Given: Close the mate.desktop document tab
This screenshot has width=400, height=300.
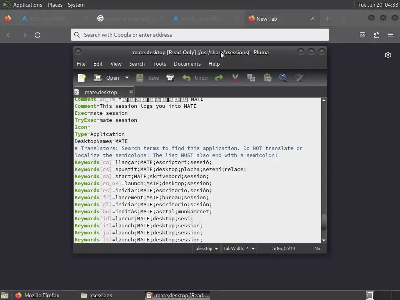Looking at the screenshot, I should [x=131, y=92].
